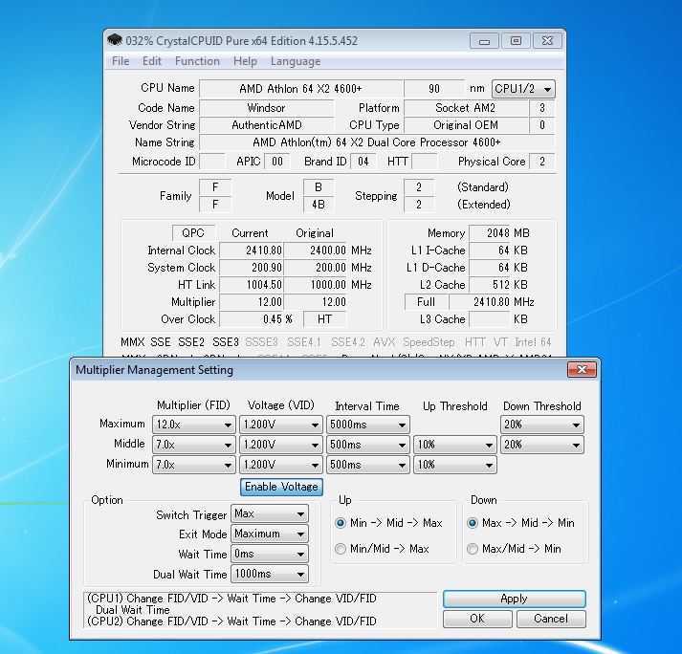This screenshot has height=654, width=682.
Task: Expand Minimum Multiplier 7.0x dropdown
Action: coord(193,465)
